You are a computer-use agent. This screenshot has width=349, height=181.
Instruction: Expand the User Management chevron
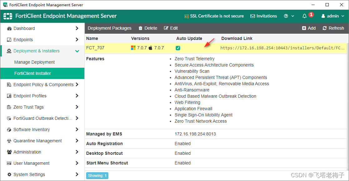[77, 163]
